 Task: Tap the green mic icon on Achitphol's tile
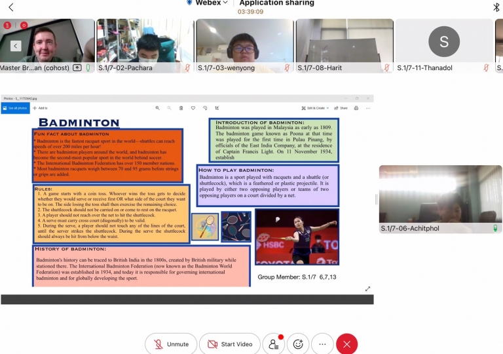tap(495, 228)
